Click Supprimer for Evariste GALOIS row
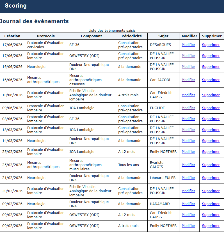The height and width of the screenshot is (232, 224). [x=211, y=165]
